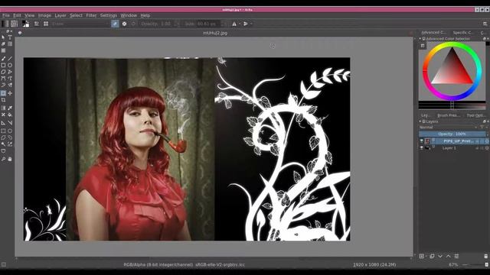Open the brush blending mode dropdown
Screen dimensions: 490x275
pos(79,24)
